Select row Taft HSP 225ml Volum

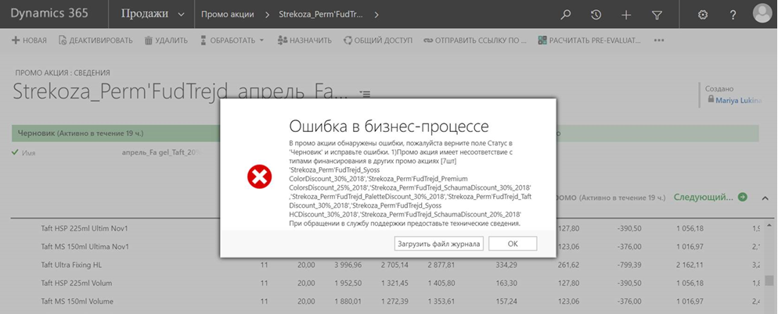coord(77,284)
